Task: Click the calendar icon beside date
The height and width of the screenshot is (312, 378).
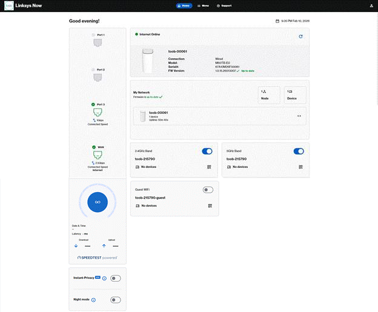Action: (277, 21)
